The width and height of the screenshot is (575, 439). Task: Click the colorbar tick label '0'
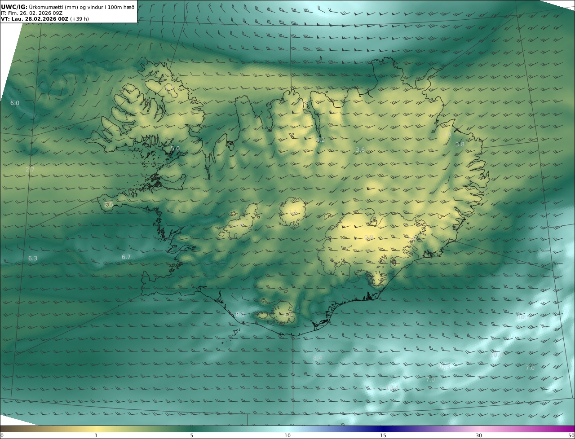2,435
